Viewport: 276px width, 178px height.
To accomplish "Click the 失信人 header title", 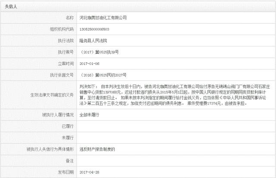I will tap(11, 7).
